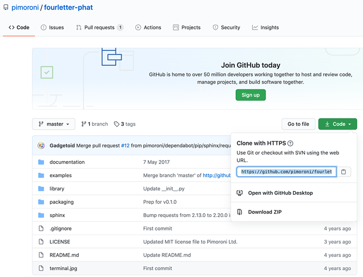
Task: Open the .gitignore file
Action: (x=60, y=229)
